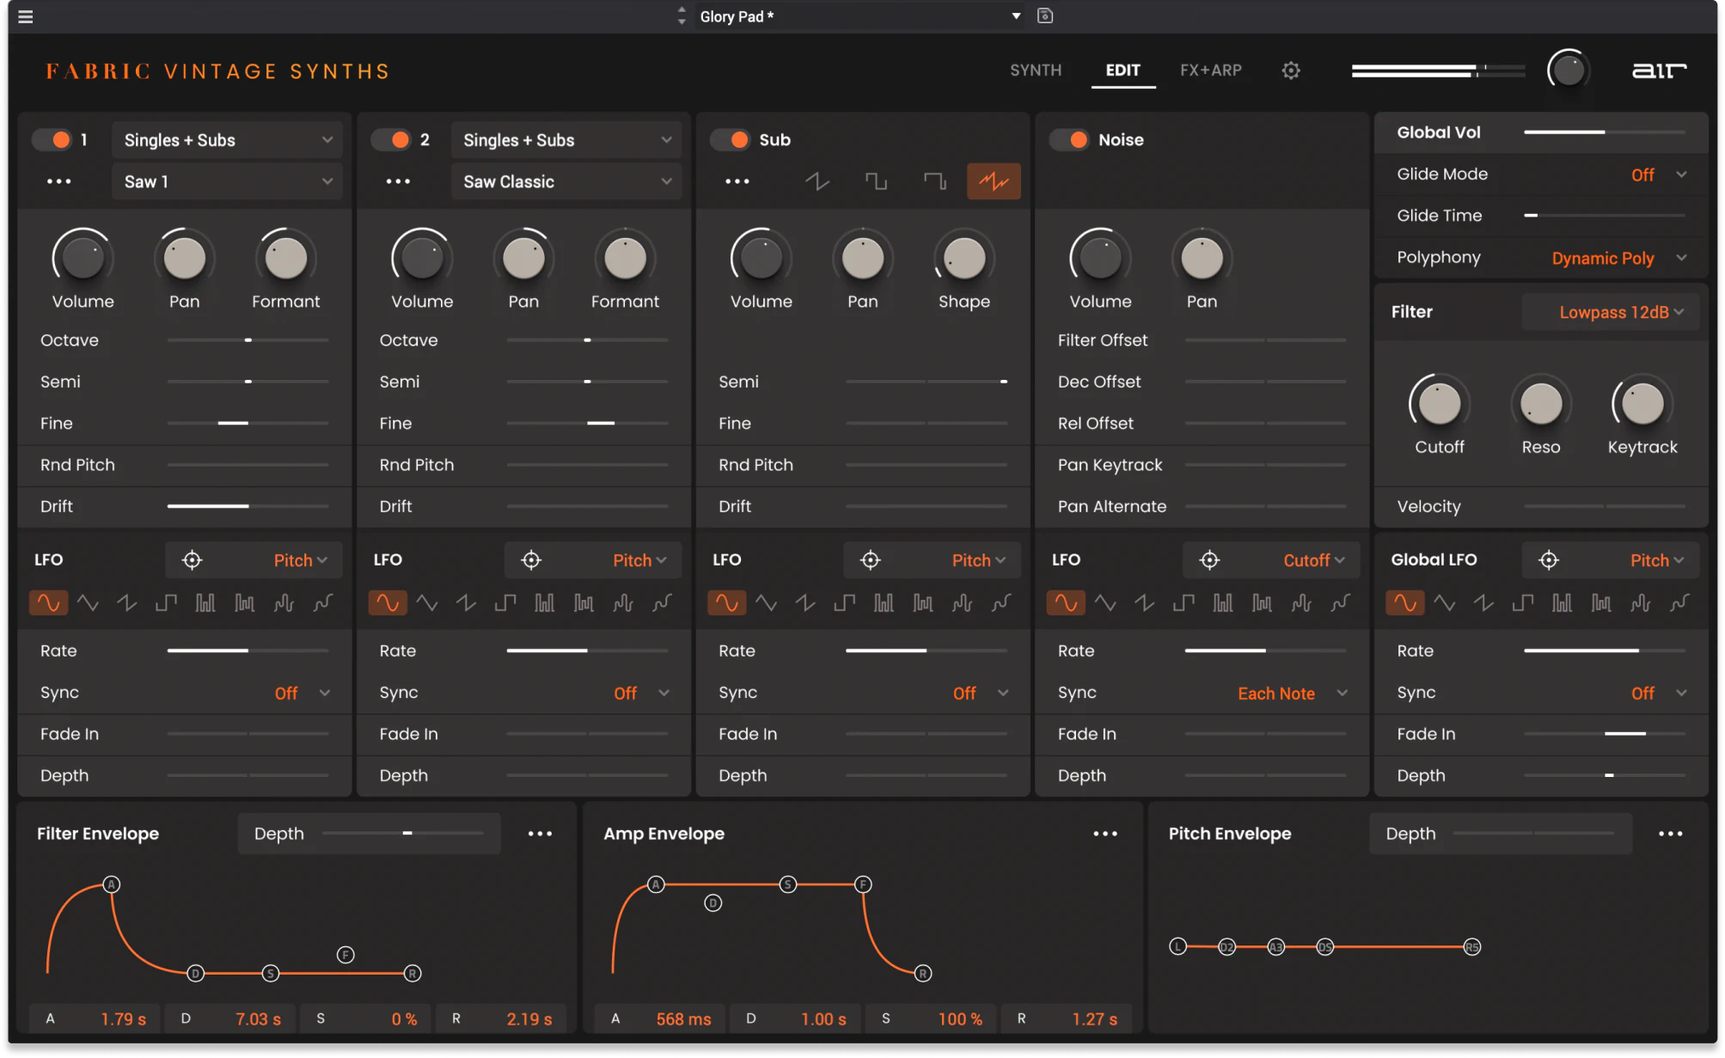Screen dimensions: 1725x1058
Task: Open Filter Envelope three-dot options
Action: (x=540, y=834)
